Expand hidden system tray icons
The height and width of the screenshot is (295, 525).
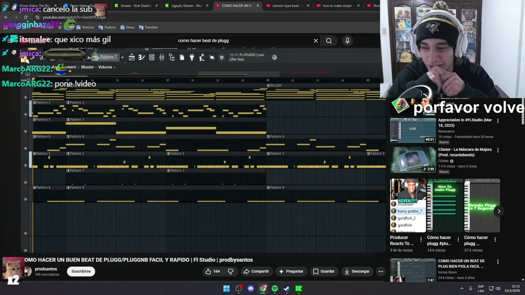[461, 288]
